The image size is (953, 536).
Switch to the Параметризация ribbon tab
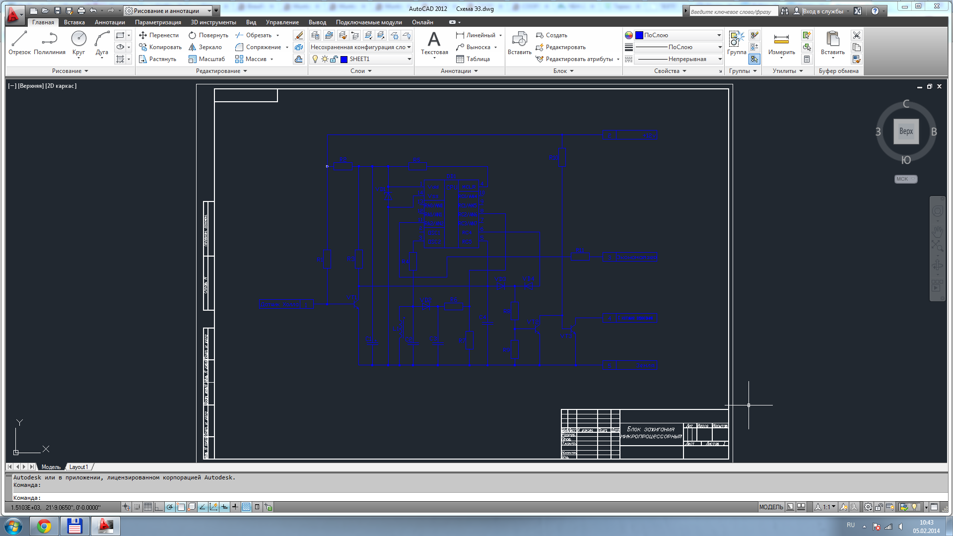158,22
